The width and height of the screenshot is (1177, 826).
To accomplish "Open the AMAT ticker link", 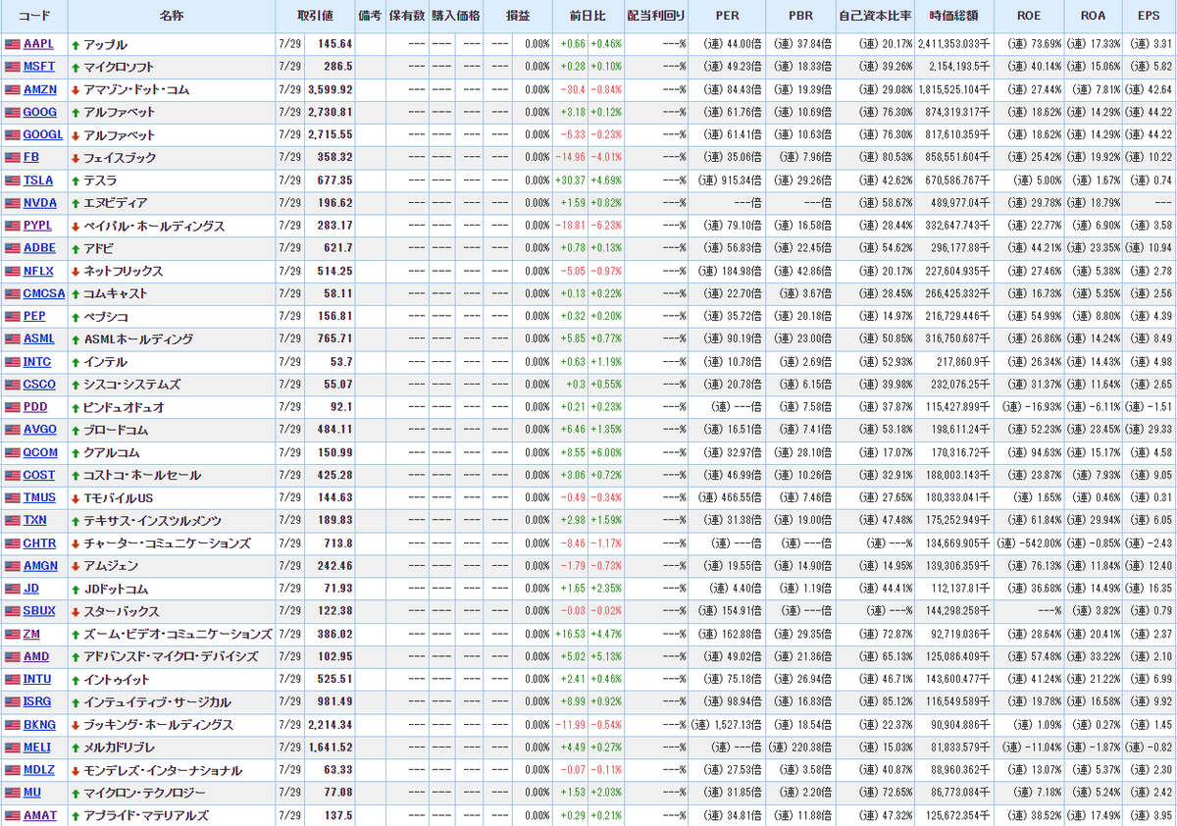I will pyautogui.click(x=40, y=815).
